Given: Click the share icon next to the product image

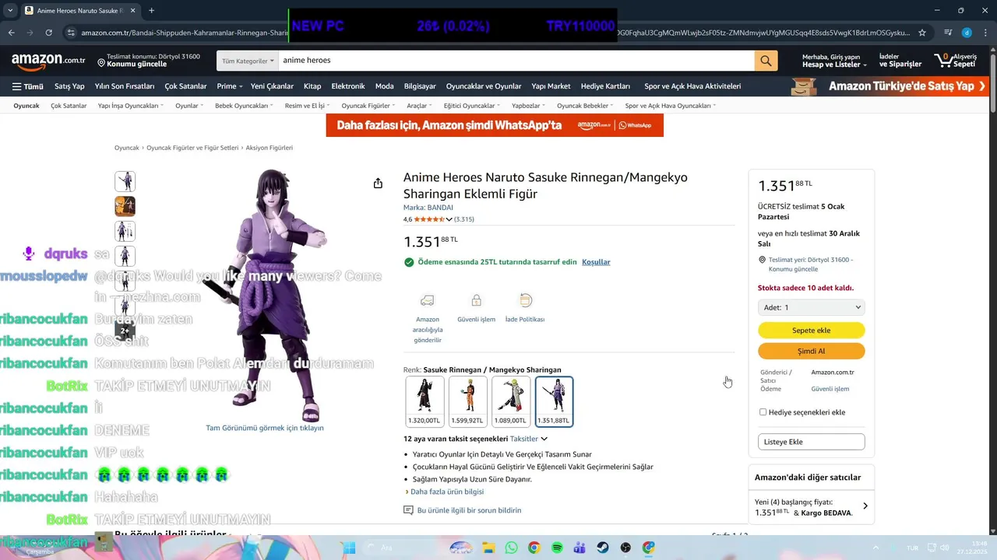Looking at the screenshot, I should [378, 184].
